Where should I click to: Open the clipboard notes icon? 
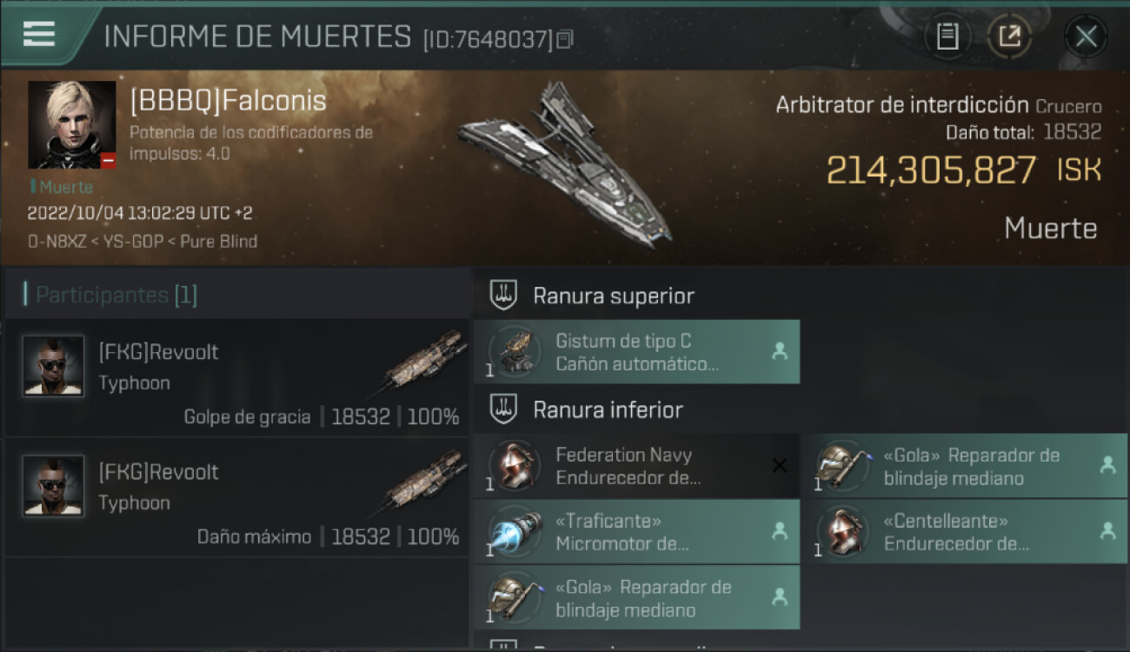tap(947, 37)
